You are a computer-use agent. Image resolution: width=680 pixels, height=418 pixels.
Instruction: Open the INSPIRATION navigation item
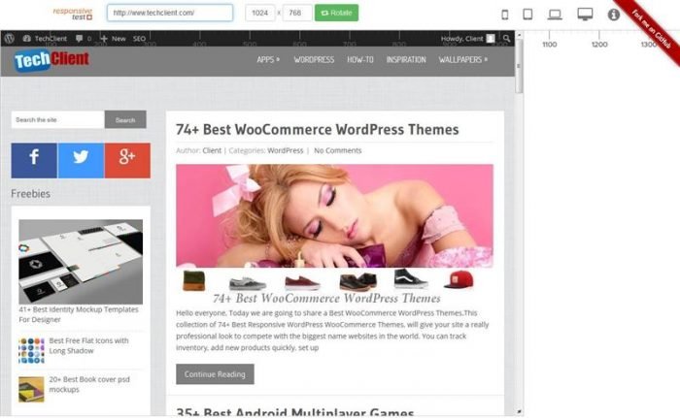tap(406, 60)
